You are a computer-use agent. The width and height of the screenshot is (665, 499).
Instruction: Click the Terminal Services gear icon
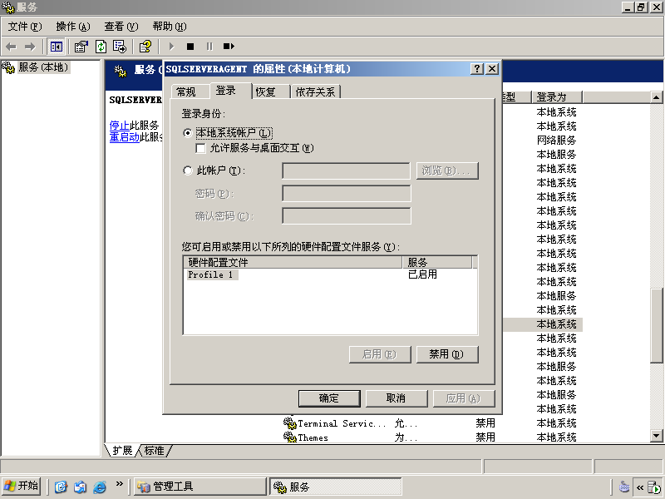(289, 423)
